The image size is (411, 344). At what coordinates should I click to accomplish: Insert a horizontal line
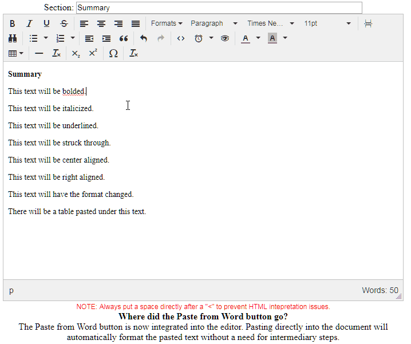(x=39, y=53)
